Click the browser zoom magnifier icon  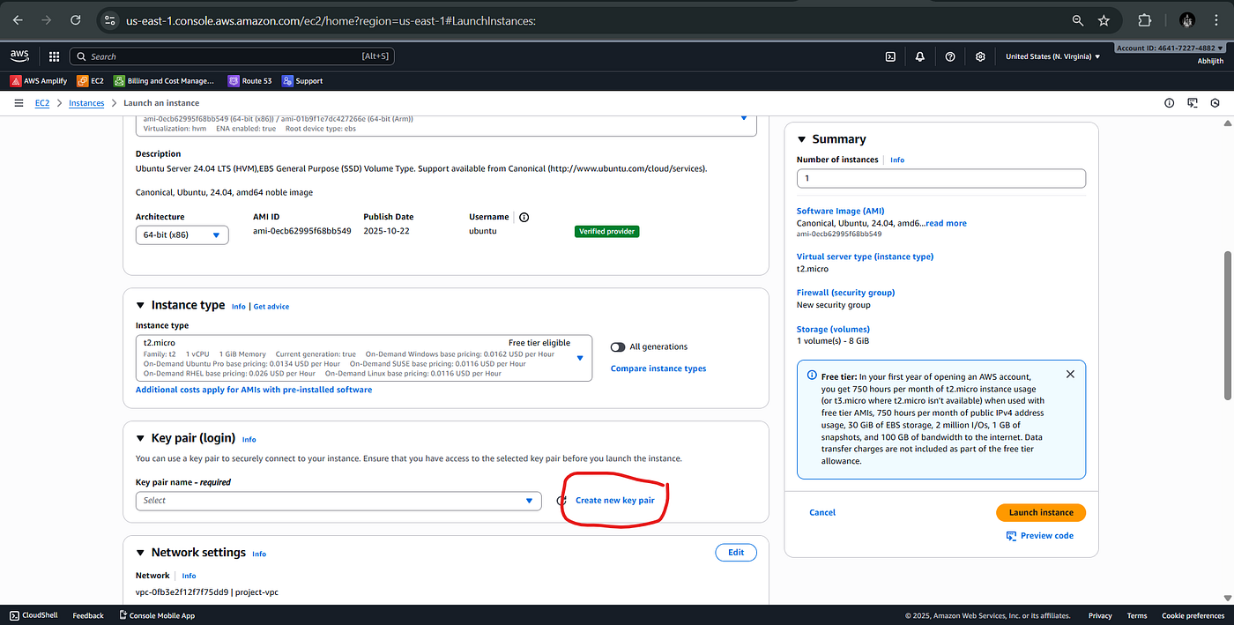coord(1077,19)
